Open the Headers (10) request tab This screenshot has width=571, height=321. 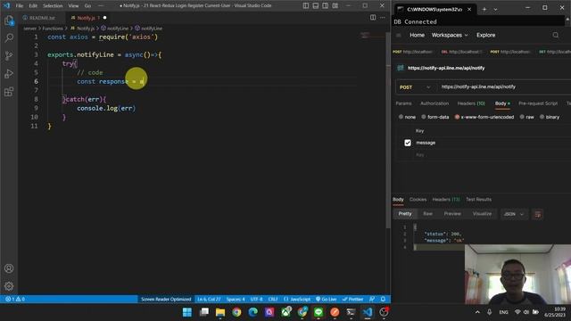[471, 103]
